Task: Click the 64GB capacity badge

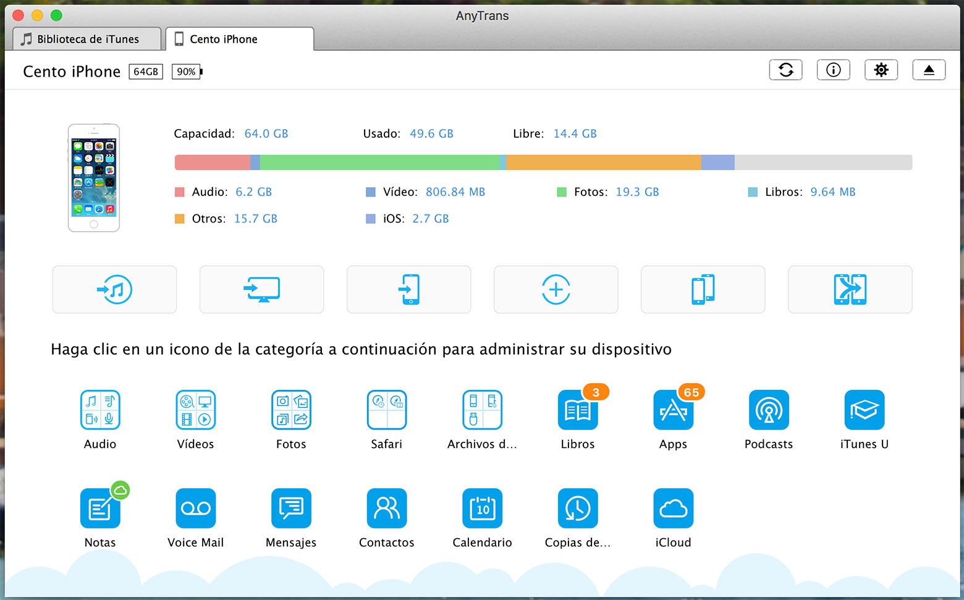Action: pos(146,72)
